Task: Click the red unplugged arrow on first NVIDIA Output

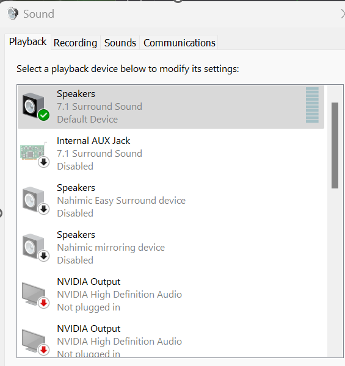Action: click(44, 303)
